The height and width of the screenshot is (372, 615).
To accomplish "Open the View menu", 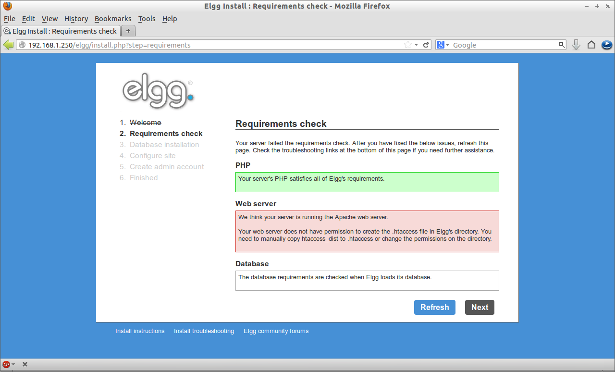I will (x=49, y=19).
